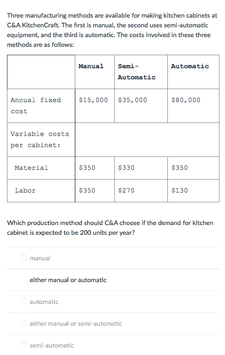Choose 'either manual or semi-automatic' radio option
This screenshot has height=355, width=225.
click(x=24, y=323)
